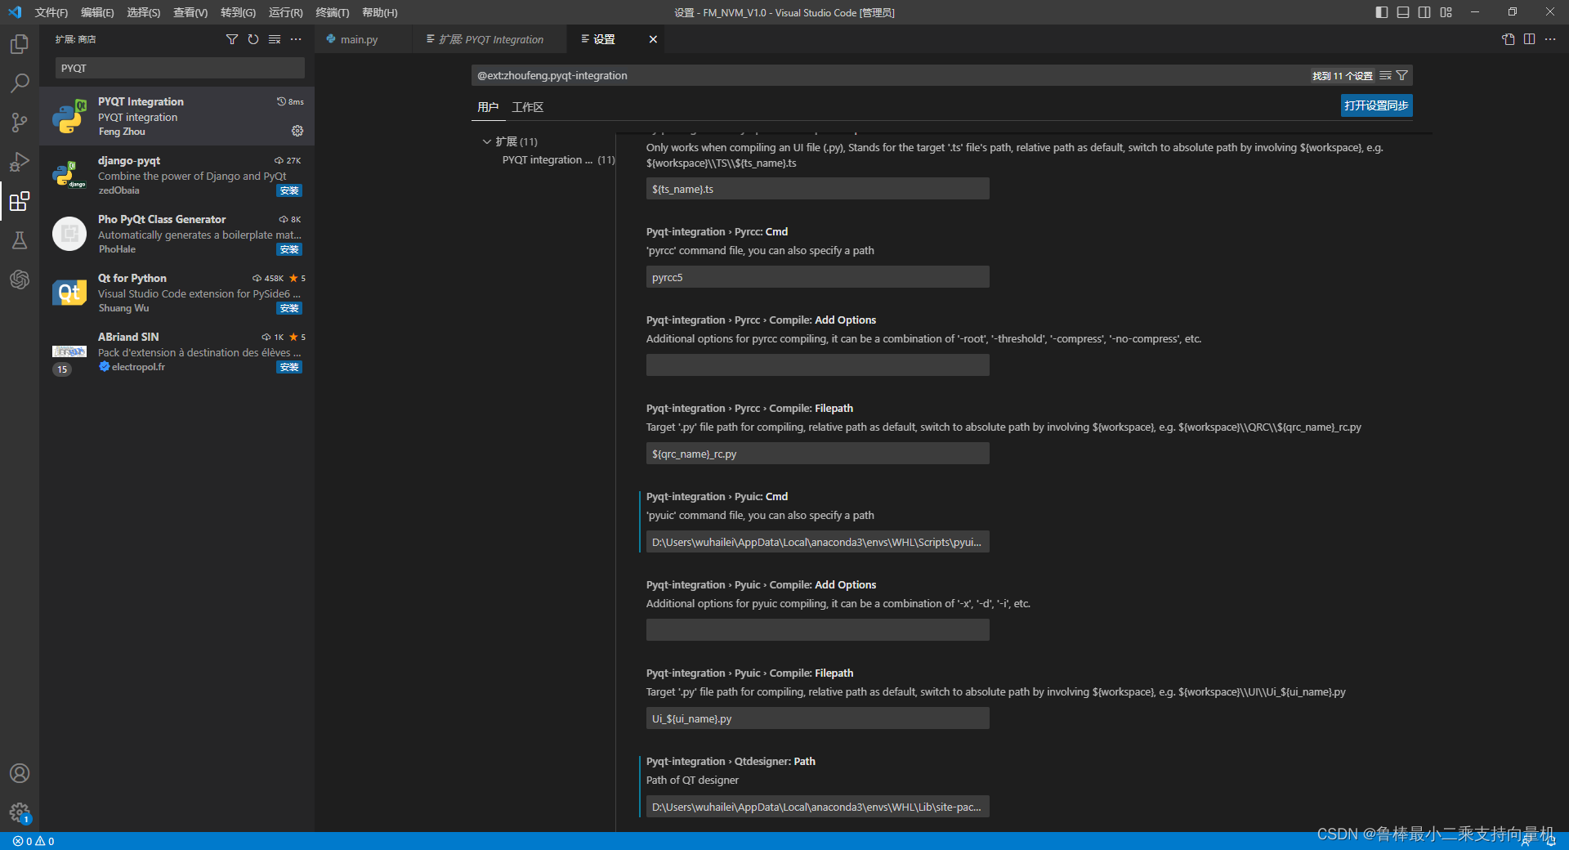Viewport: 1569px width, 850px height.
Task: Select the 工作区 settings scope tab
Action: click(x=528, y=107)
